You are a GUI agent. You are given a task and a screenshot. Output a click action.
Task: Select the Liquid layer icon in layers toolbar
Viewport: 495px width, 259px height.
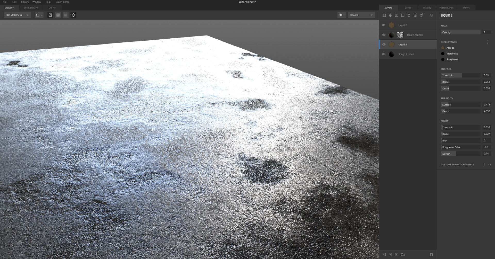(409, 15)
